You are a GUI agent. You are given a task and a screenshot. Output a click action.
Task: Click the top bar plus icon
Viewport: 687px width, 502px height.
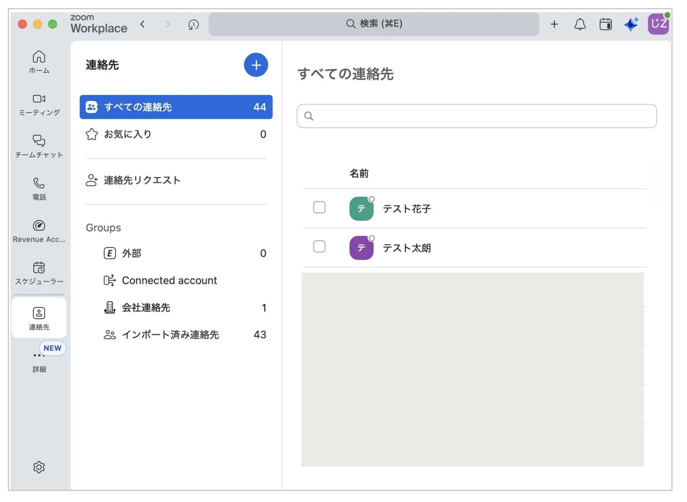[x=554, y=24]
